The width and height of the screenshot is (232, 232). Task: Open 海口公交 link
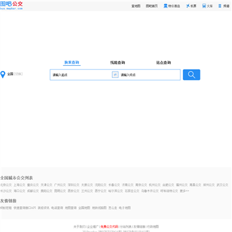coord(19,191)
